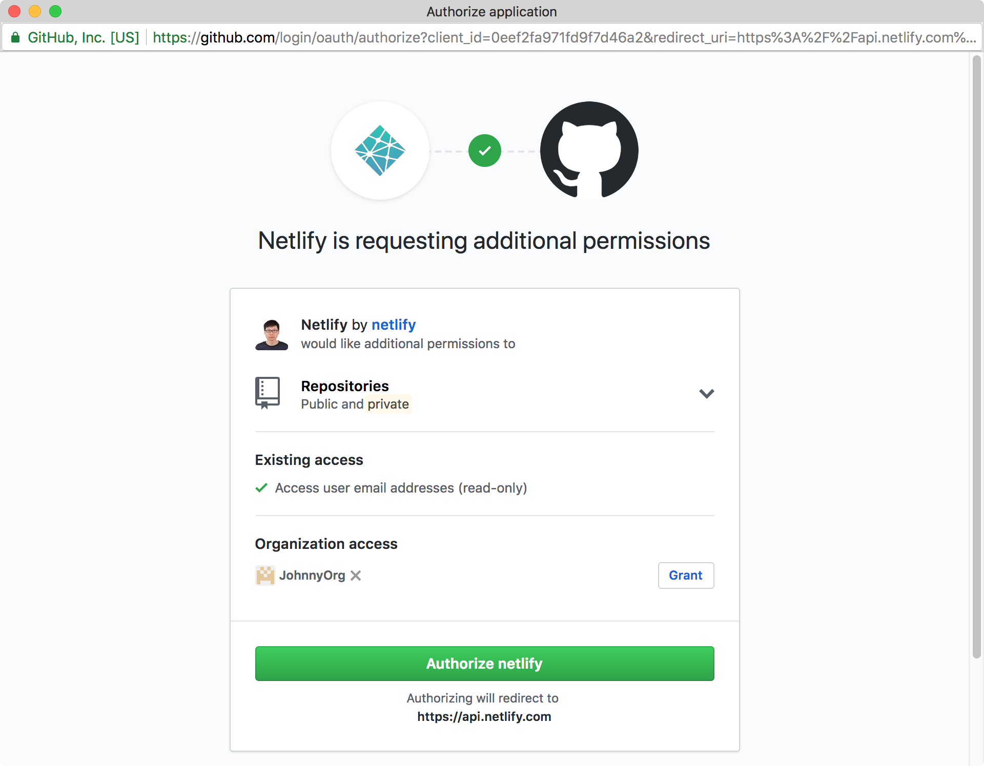This screenshot has width=984, height=766.
Task: Click the Netlify diamond logo
Action: point(380,151)
